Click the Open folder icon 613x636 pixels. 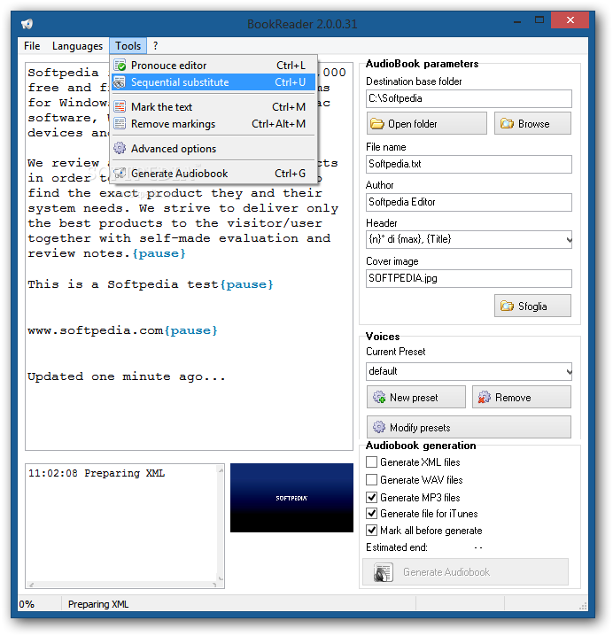[x=376, y=124]
